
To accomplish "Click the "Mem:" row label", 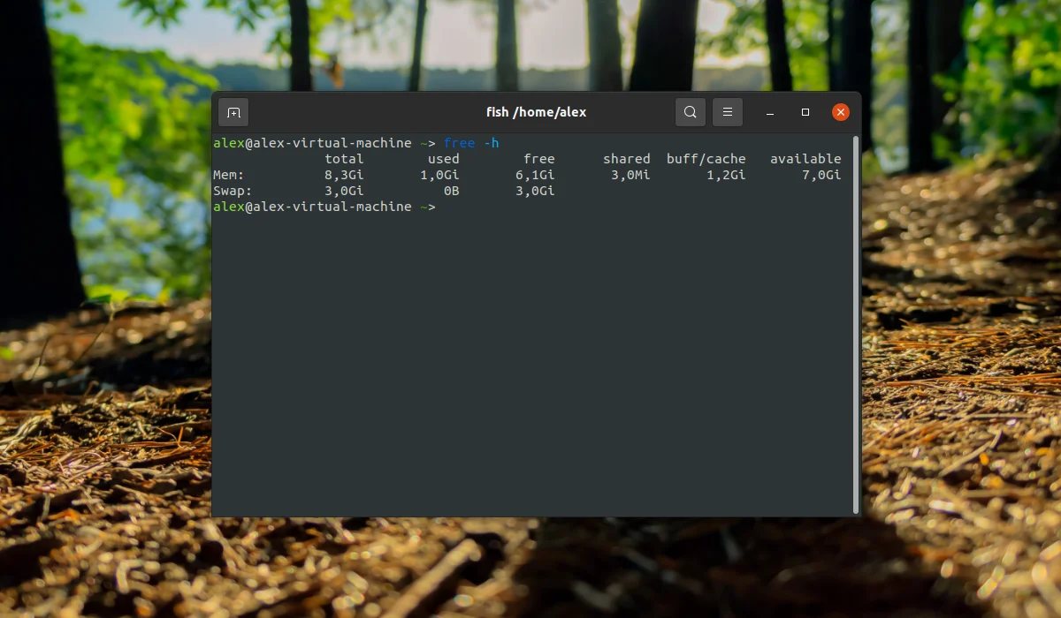I will 229,175.
